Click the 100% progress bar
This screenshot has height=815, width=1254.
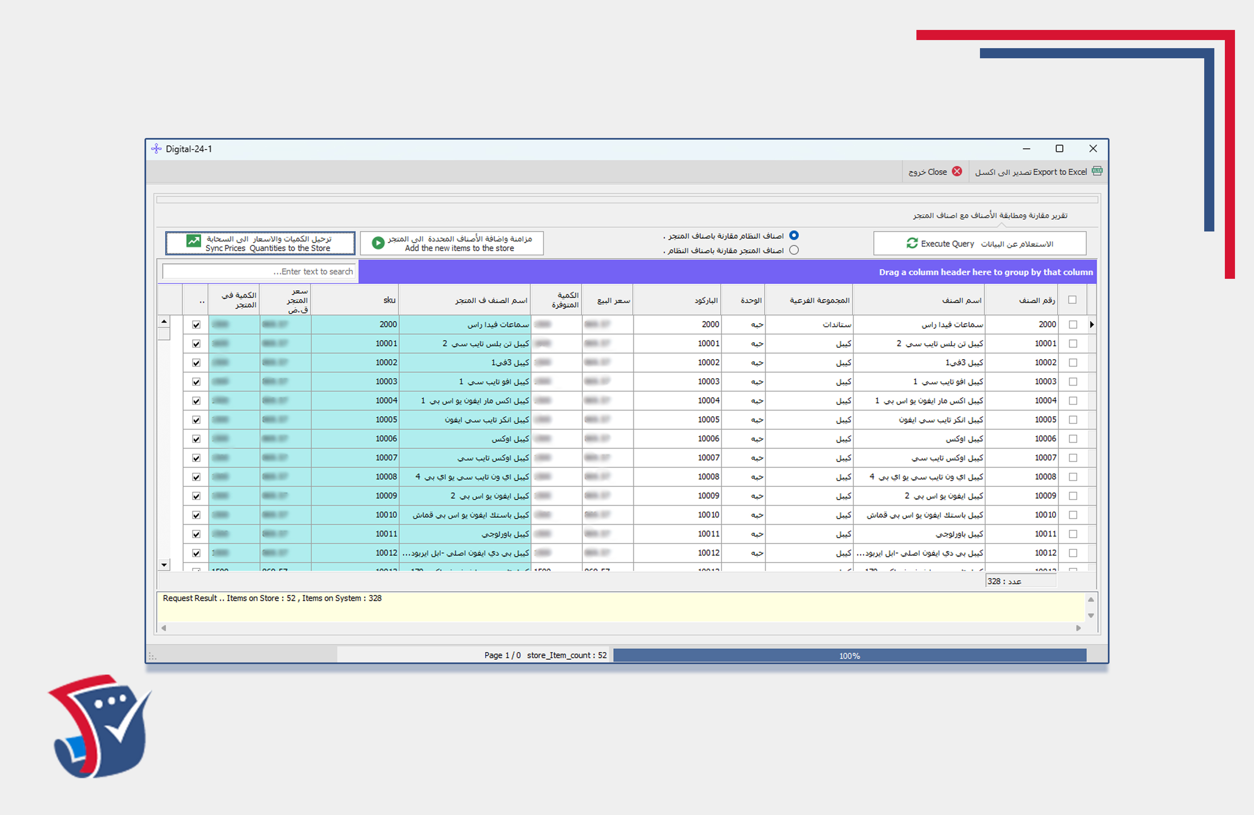pyautogui.click(x=849, y=656)
